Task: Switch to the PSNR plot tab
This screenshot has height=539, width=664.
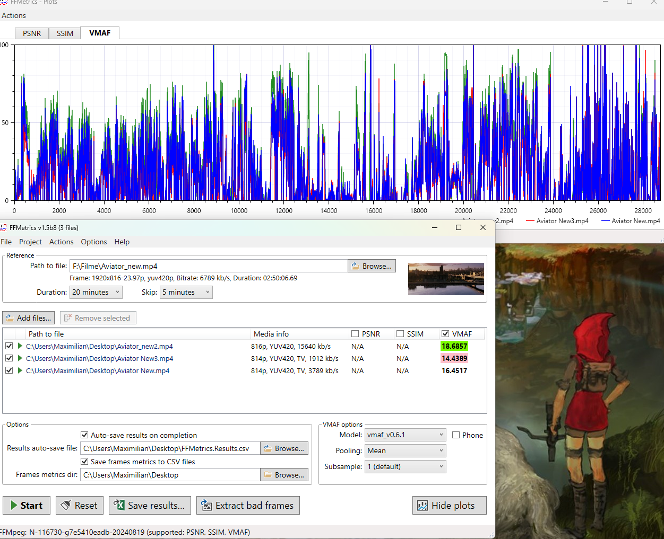Action: click(x=32, y=33)
